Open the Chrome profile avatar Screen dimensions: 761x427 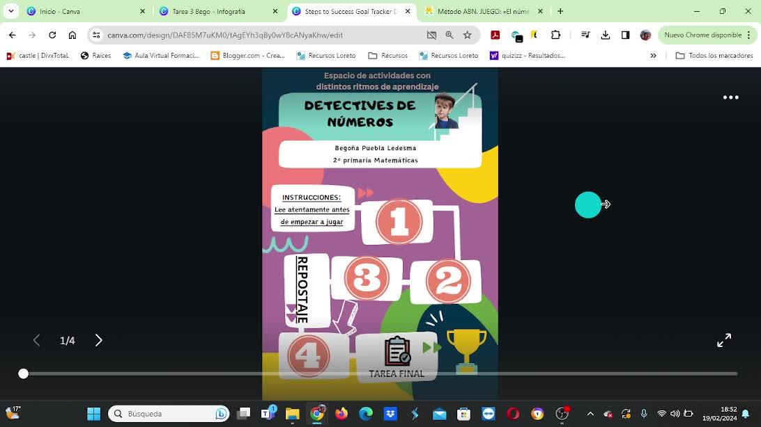(645, 35)
